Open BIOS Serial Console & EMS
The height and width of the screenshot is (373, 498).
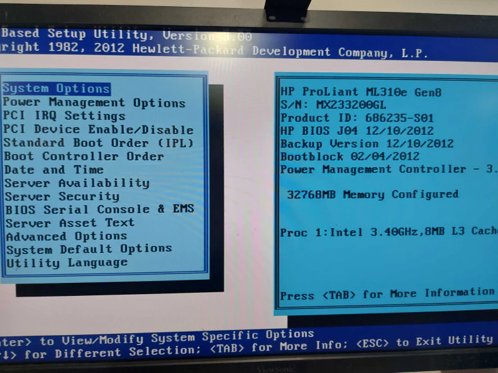coord(100,210)
